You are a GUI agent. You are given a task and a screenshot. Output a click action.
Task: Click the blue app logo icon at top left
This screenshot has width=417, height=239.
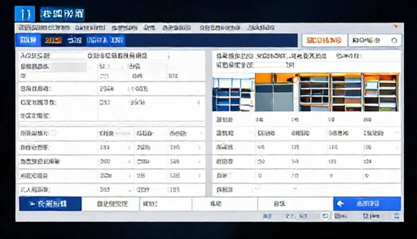coord(25,14)
